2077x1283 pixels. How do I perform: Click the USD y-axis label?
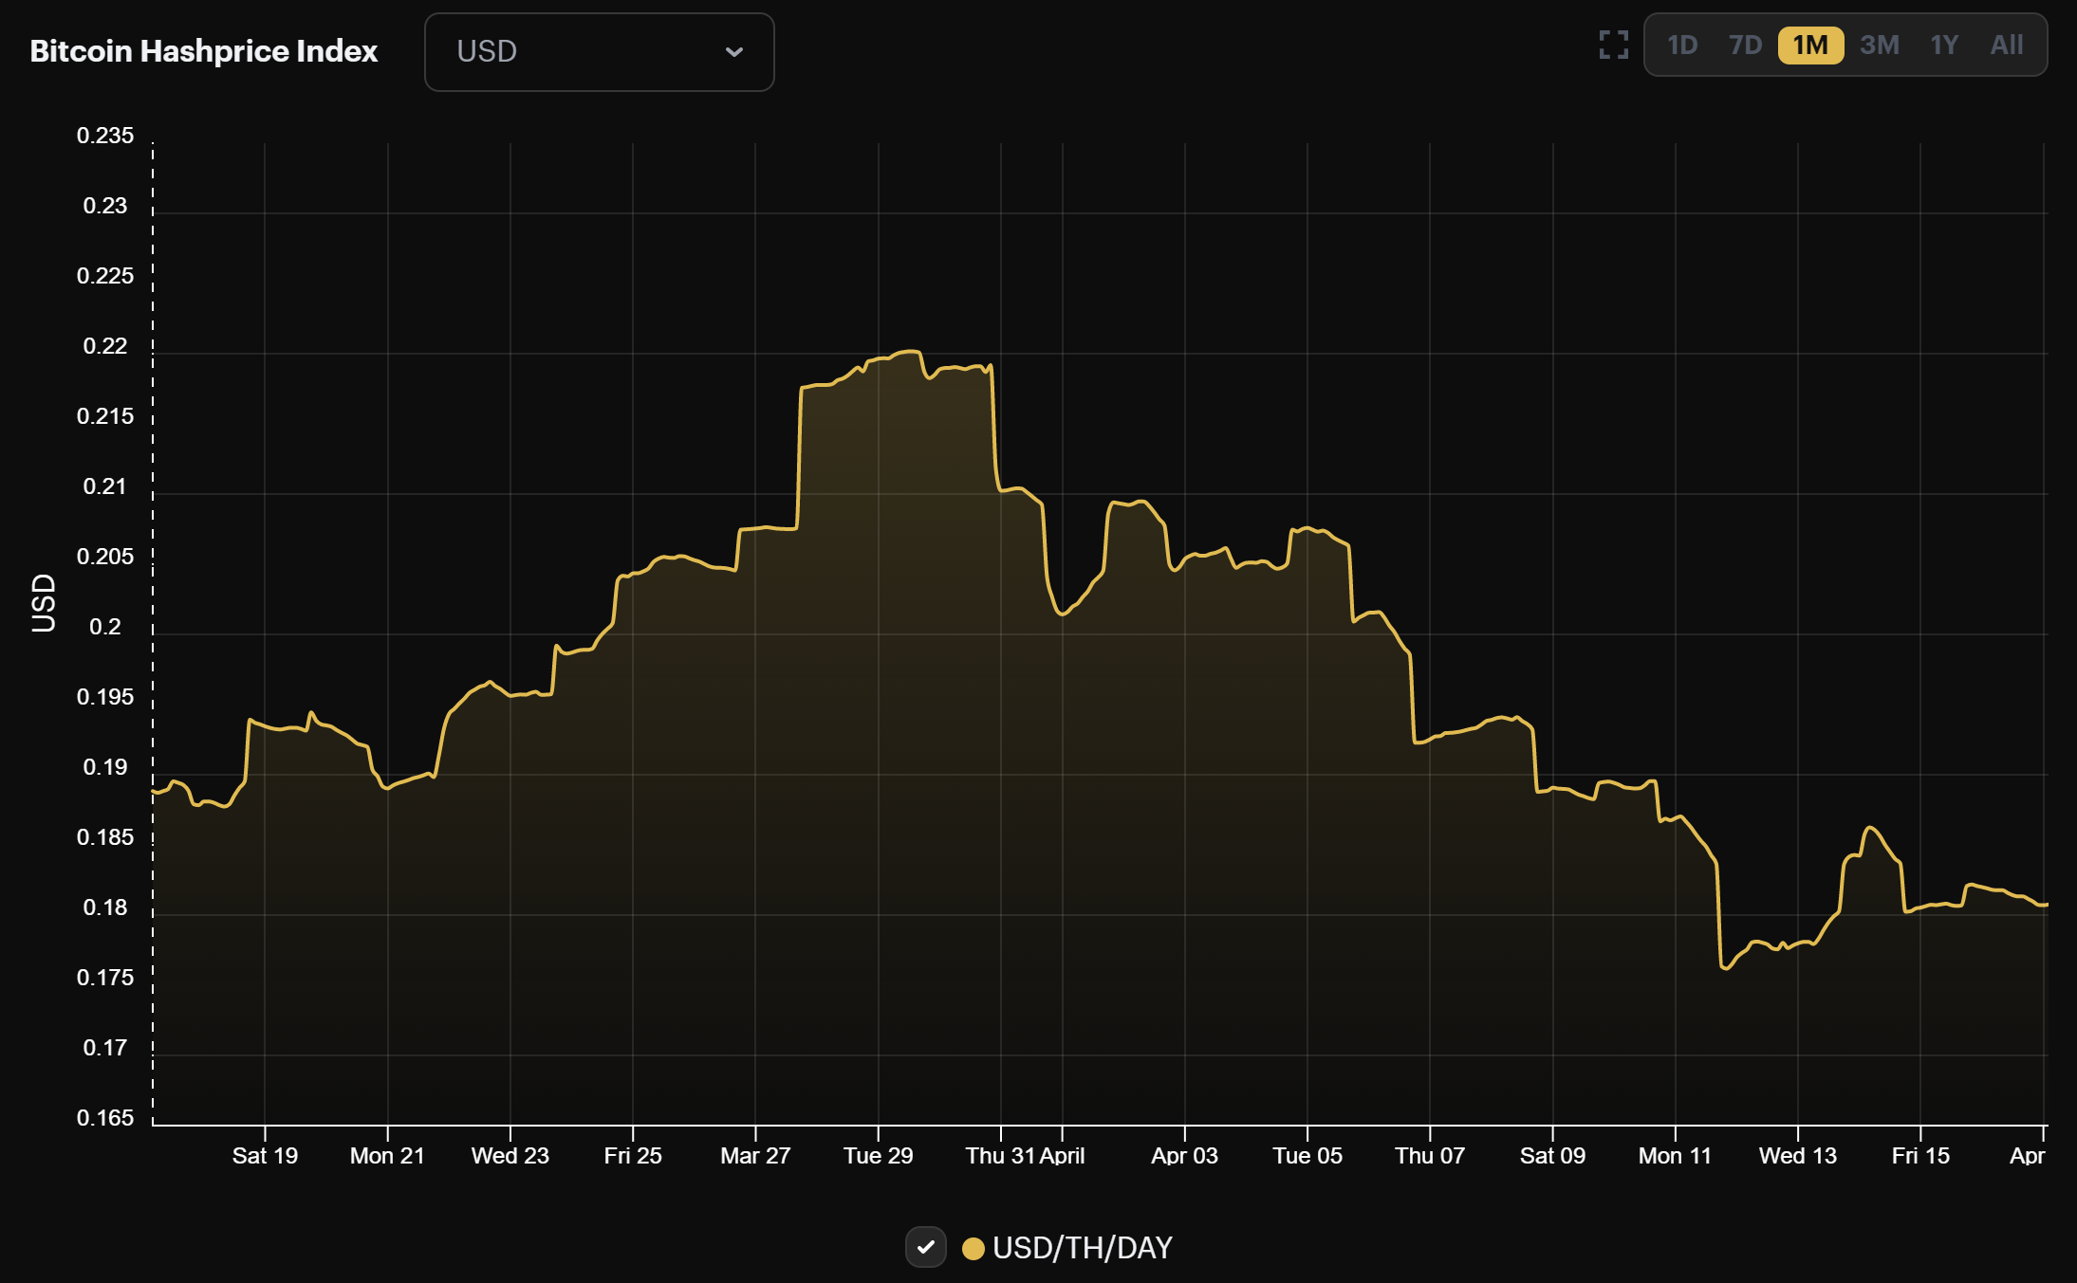pyautogui.click(x=43, y=603)
